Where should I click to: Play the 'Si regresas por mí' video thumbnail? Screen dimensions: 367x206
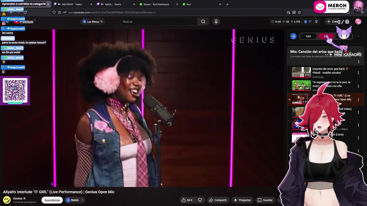[301, 86]
